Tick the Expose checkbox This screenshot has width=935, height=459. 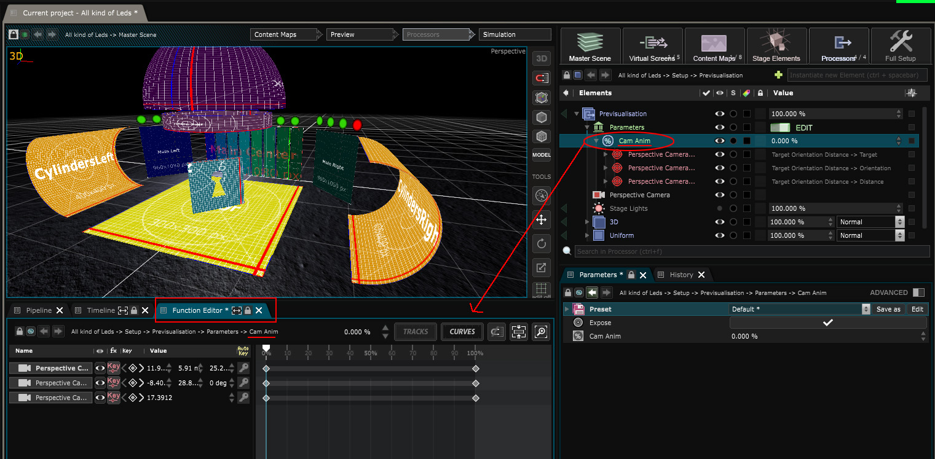pyautogui.click(x=828, y=323)
